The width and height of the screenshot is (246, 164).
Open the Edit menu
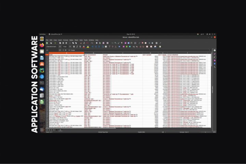[x=51, y=40]
